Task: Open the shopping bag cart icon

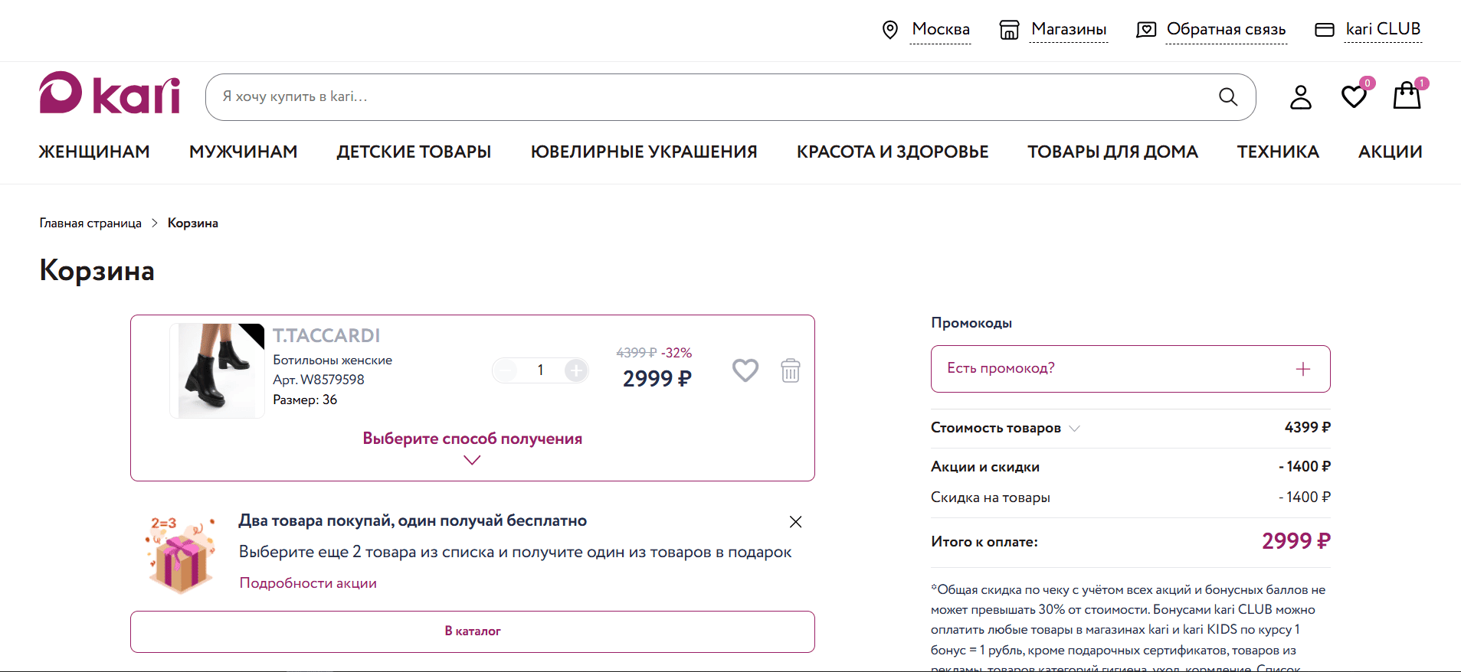Action: pyautogui.click(x=1407, y=96)
